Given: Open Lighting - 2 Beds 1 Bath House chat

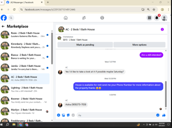Looking at the screenshot, I should click(25, 89).
